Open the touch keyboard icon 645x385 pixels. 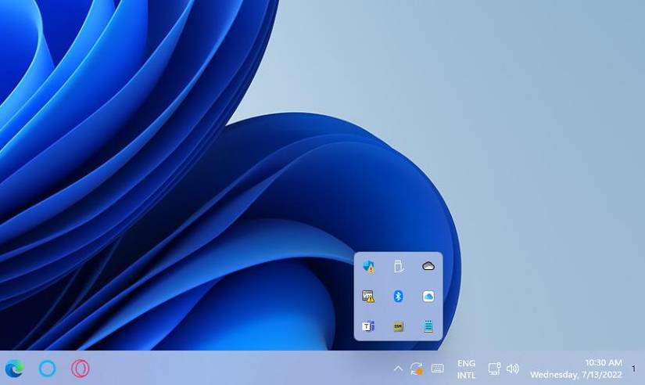[x=437, y=369]
